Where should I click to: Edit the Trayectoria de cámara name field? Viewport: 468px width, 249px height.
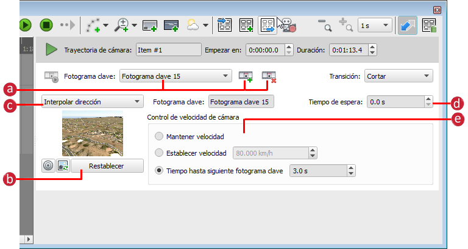[x=169, y=50]
